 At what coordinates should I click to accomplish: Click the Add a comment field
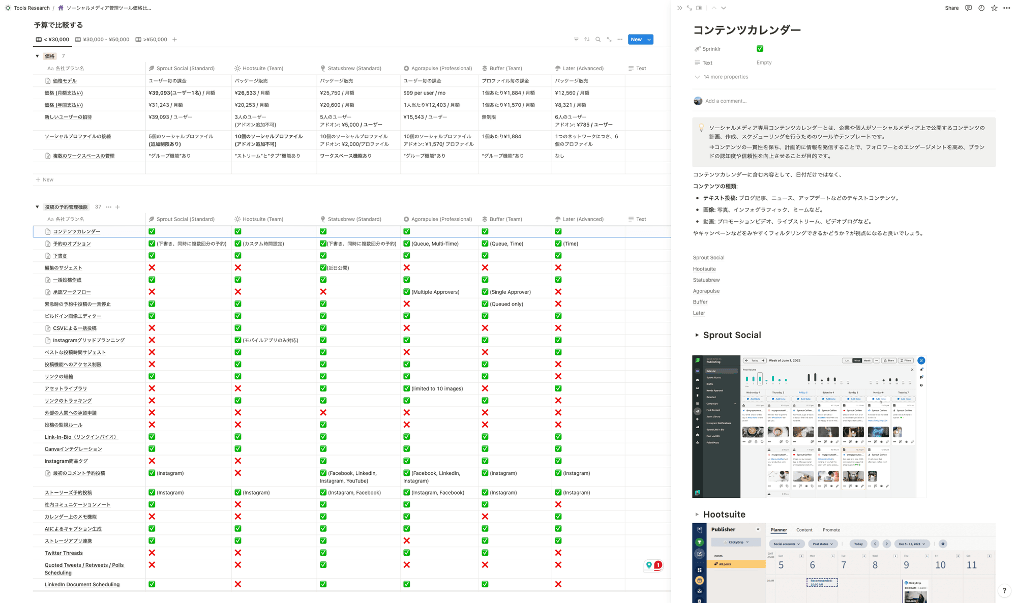(726, 101)
